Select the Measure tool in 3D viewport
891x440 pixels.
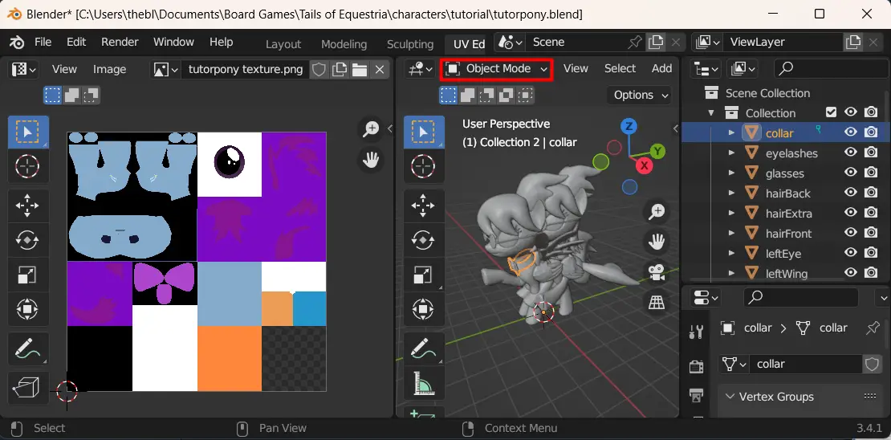click(423, 385)
